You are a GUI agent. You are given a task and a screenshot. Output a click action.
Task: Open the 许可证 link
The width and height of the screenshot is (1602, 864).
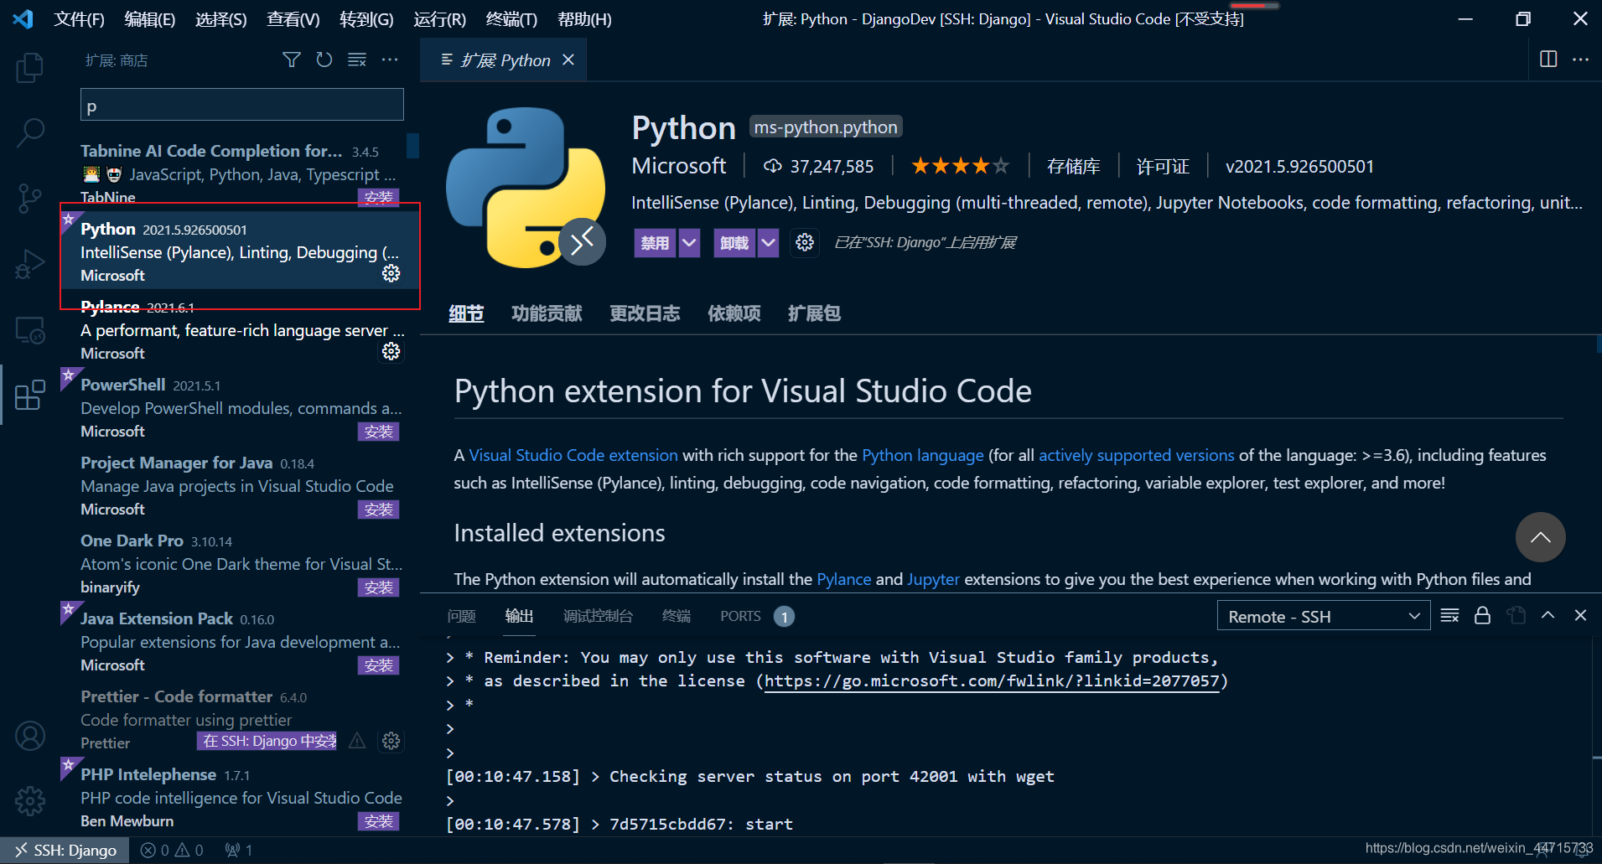[1163, 166]
